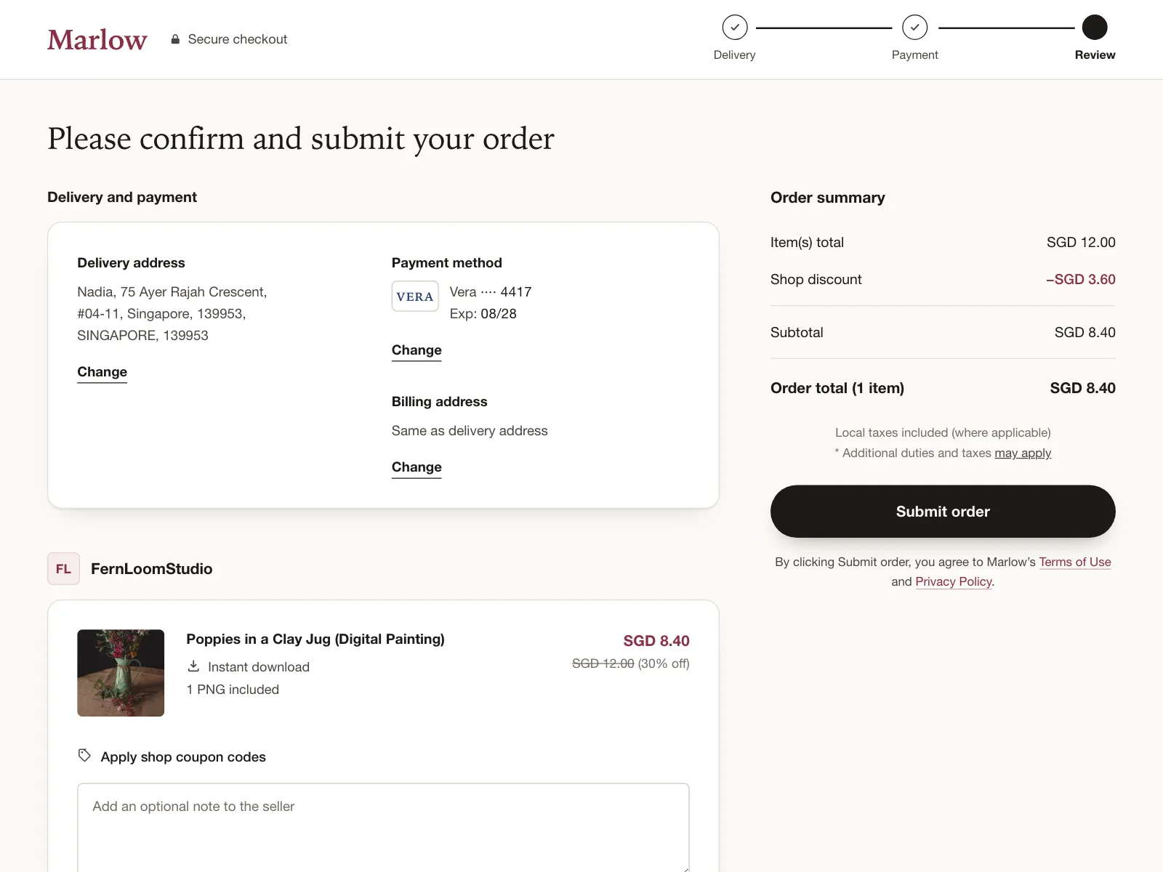Expand Apply shop coupon codes
The image size is (1163, 872).
coord(183,757)
